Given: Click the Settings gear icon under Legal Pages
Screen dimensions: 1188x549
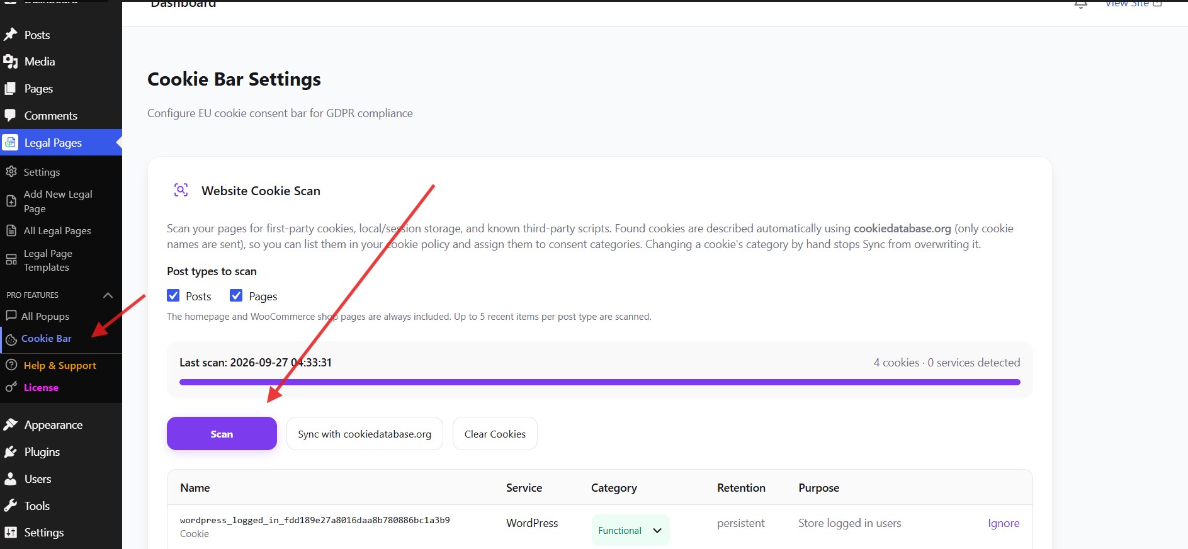Looking at the screenshot, I should click(11, 172).
